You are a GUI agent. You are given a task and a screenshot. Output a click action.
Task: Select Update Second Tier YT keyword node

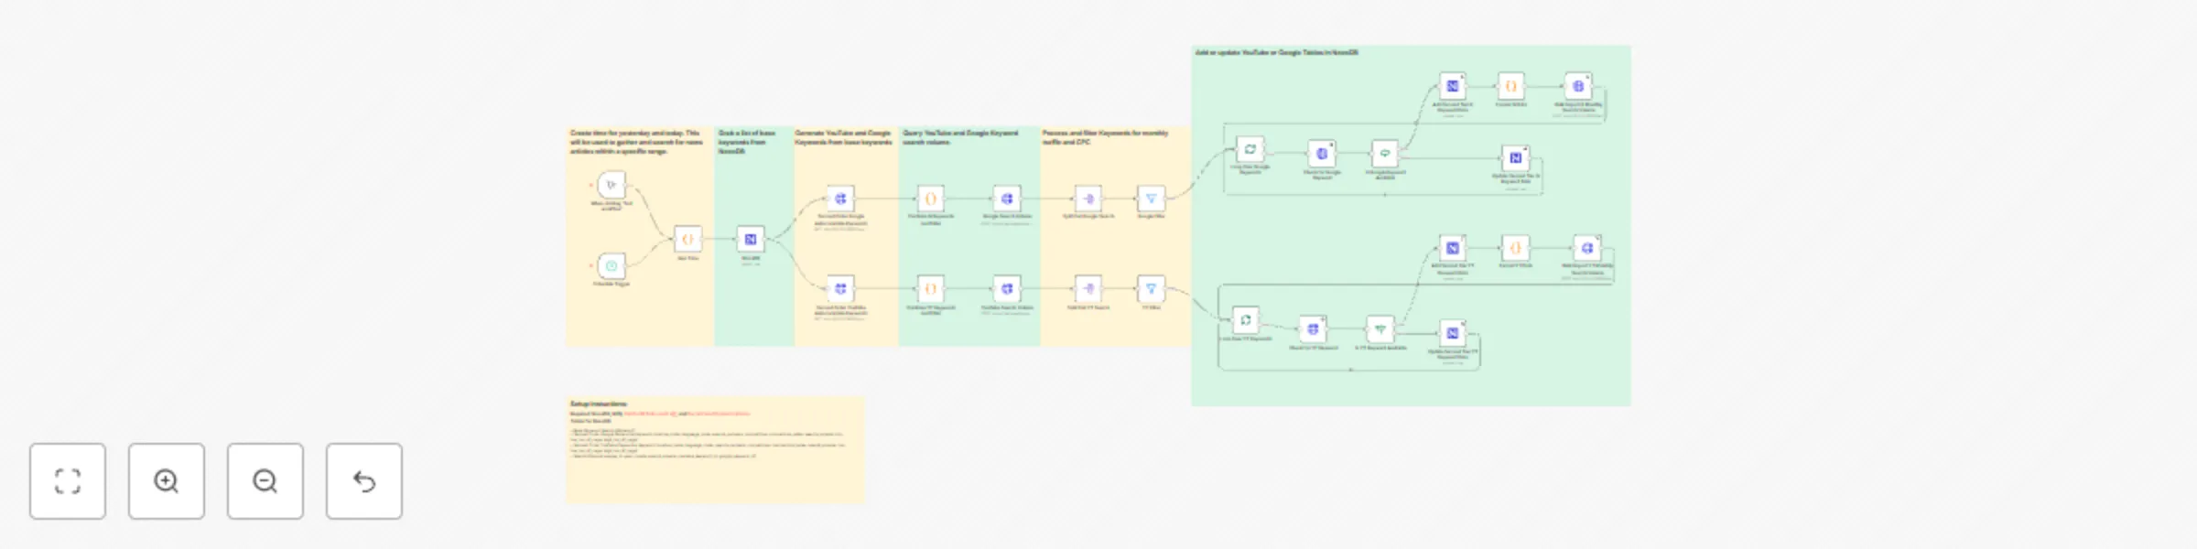[1452, 334]
